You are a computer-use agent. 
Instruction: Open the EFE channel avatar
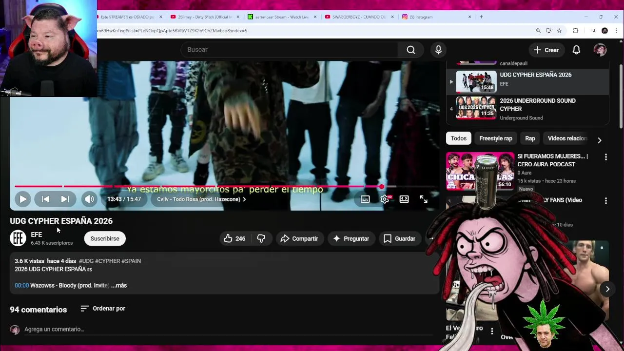tap(18, 238)
